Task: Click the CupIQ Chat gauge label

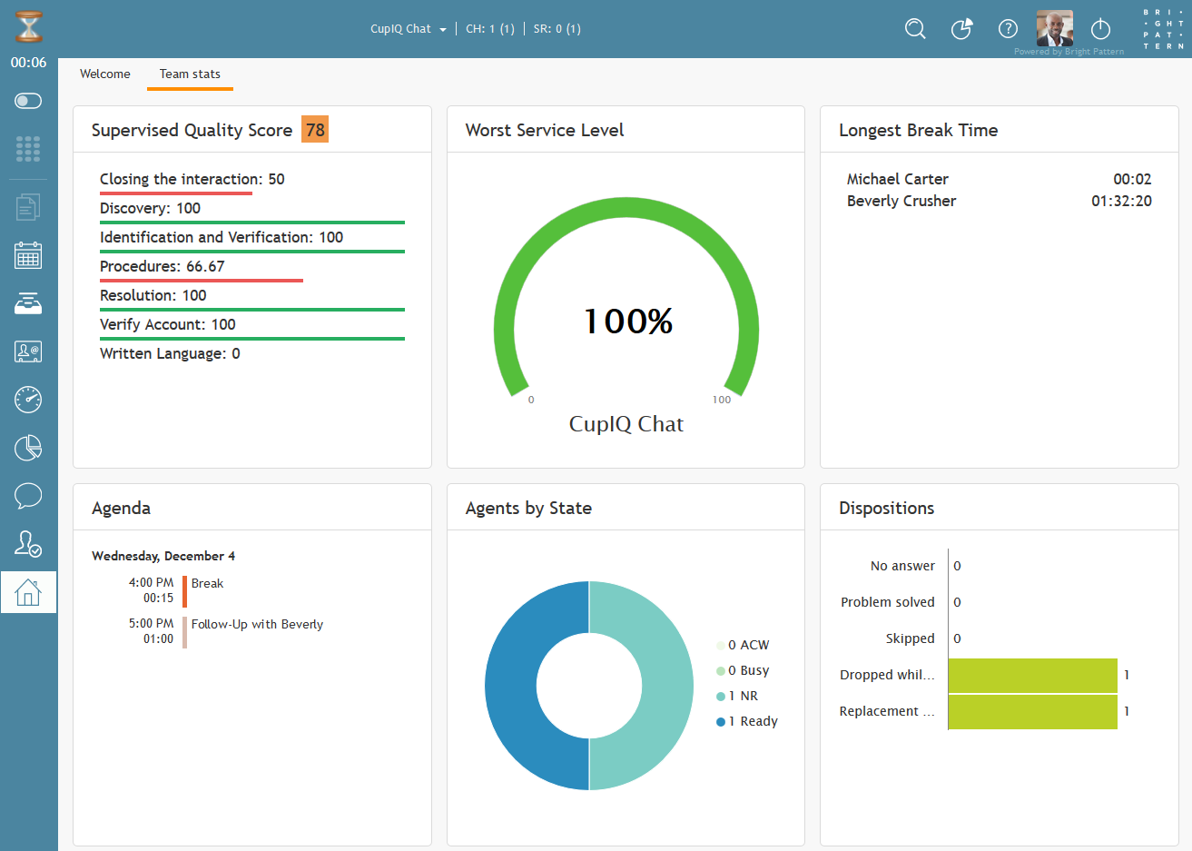Action: pos(626,424)
